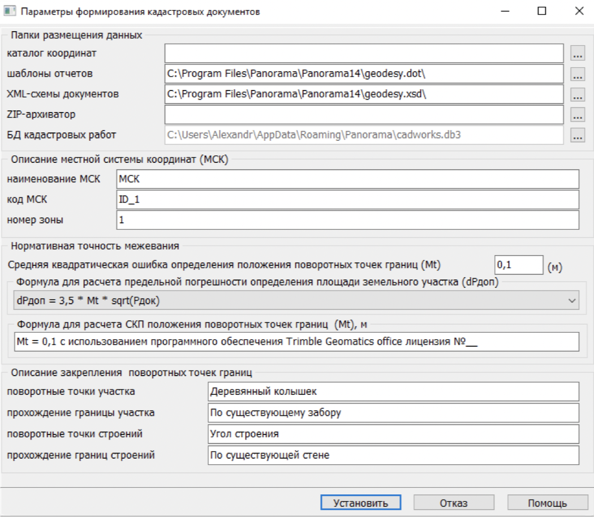Click the Отказ button
This screenshot has height=517, width=594.
[x=453, y=503]
